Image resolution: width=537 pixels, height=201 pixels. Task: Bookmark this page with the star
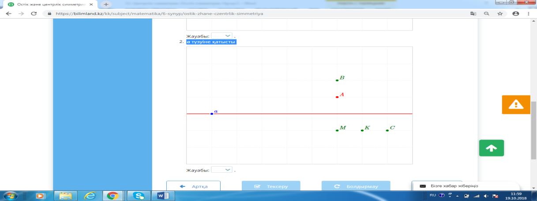500,13
